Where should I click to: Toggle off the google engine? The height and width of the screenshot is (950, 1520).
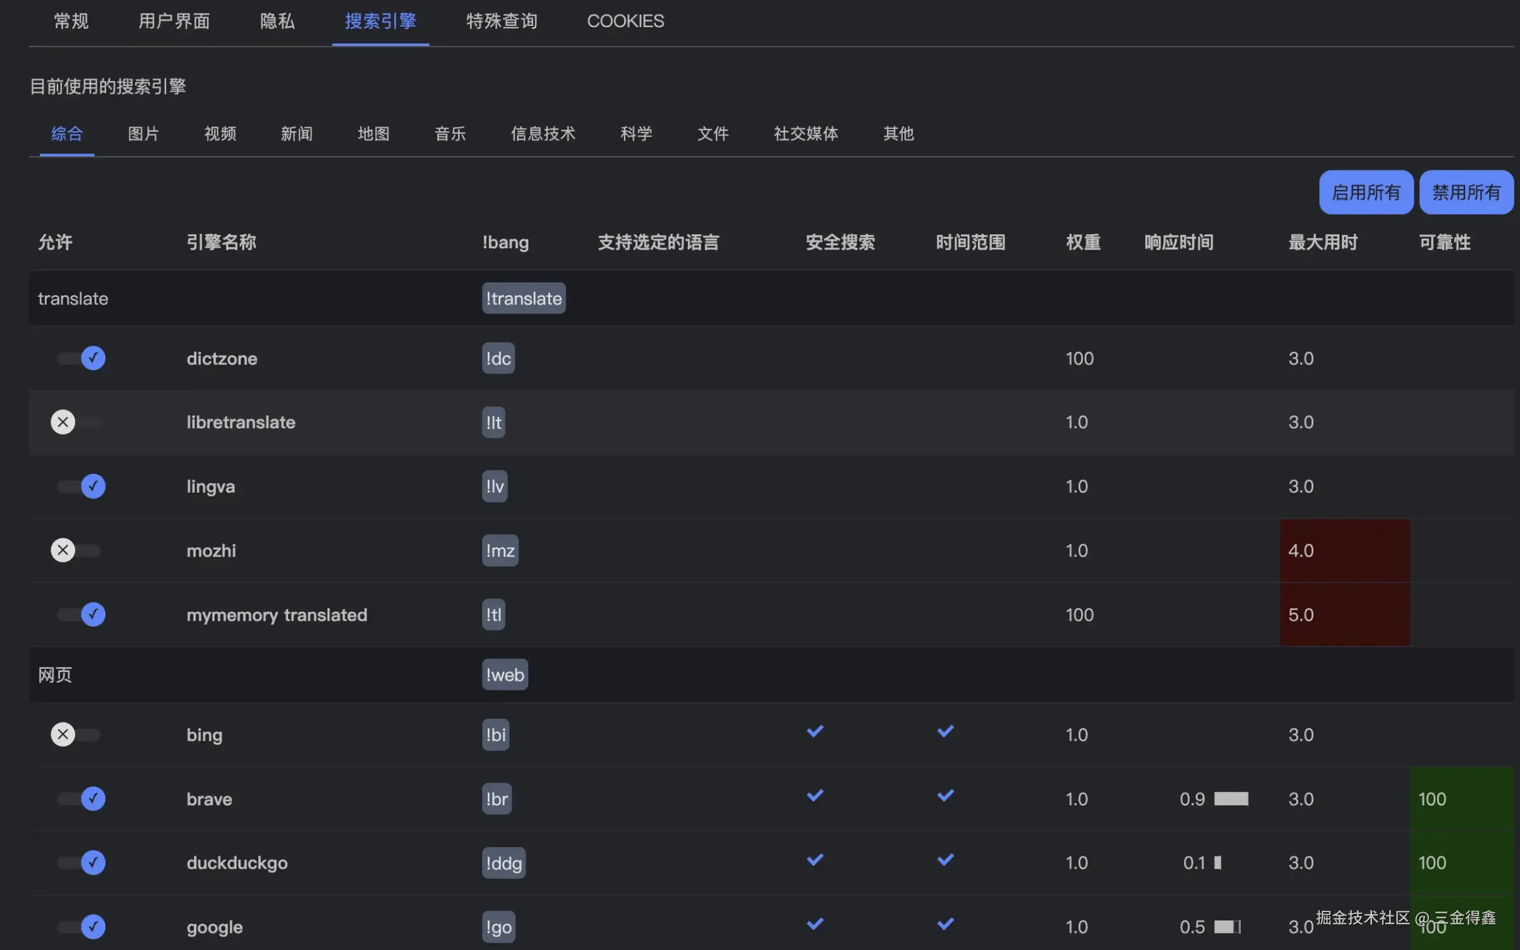[x=81, y=927]
